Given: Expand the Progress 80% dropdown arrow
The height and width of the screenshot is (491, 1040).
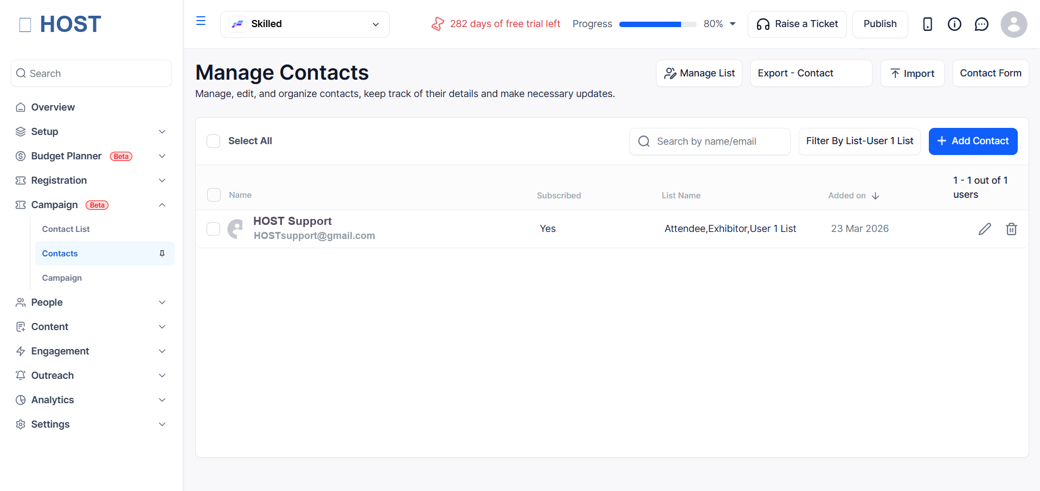Looking at the screenshot, I should pos(733,24).
